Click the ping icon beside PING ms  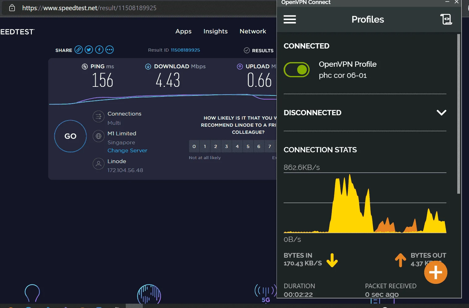click(x=85, y=66)
